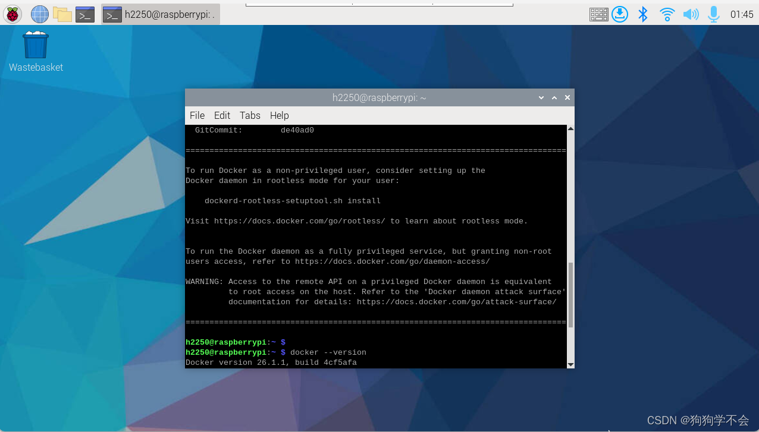Click the docs.docker.com/go/attack-surface/ URL

tap(457, 302)
